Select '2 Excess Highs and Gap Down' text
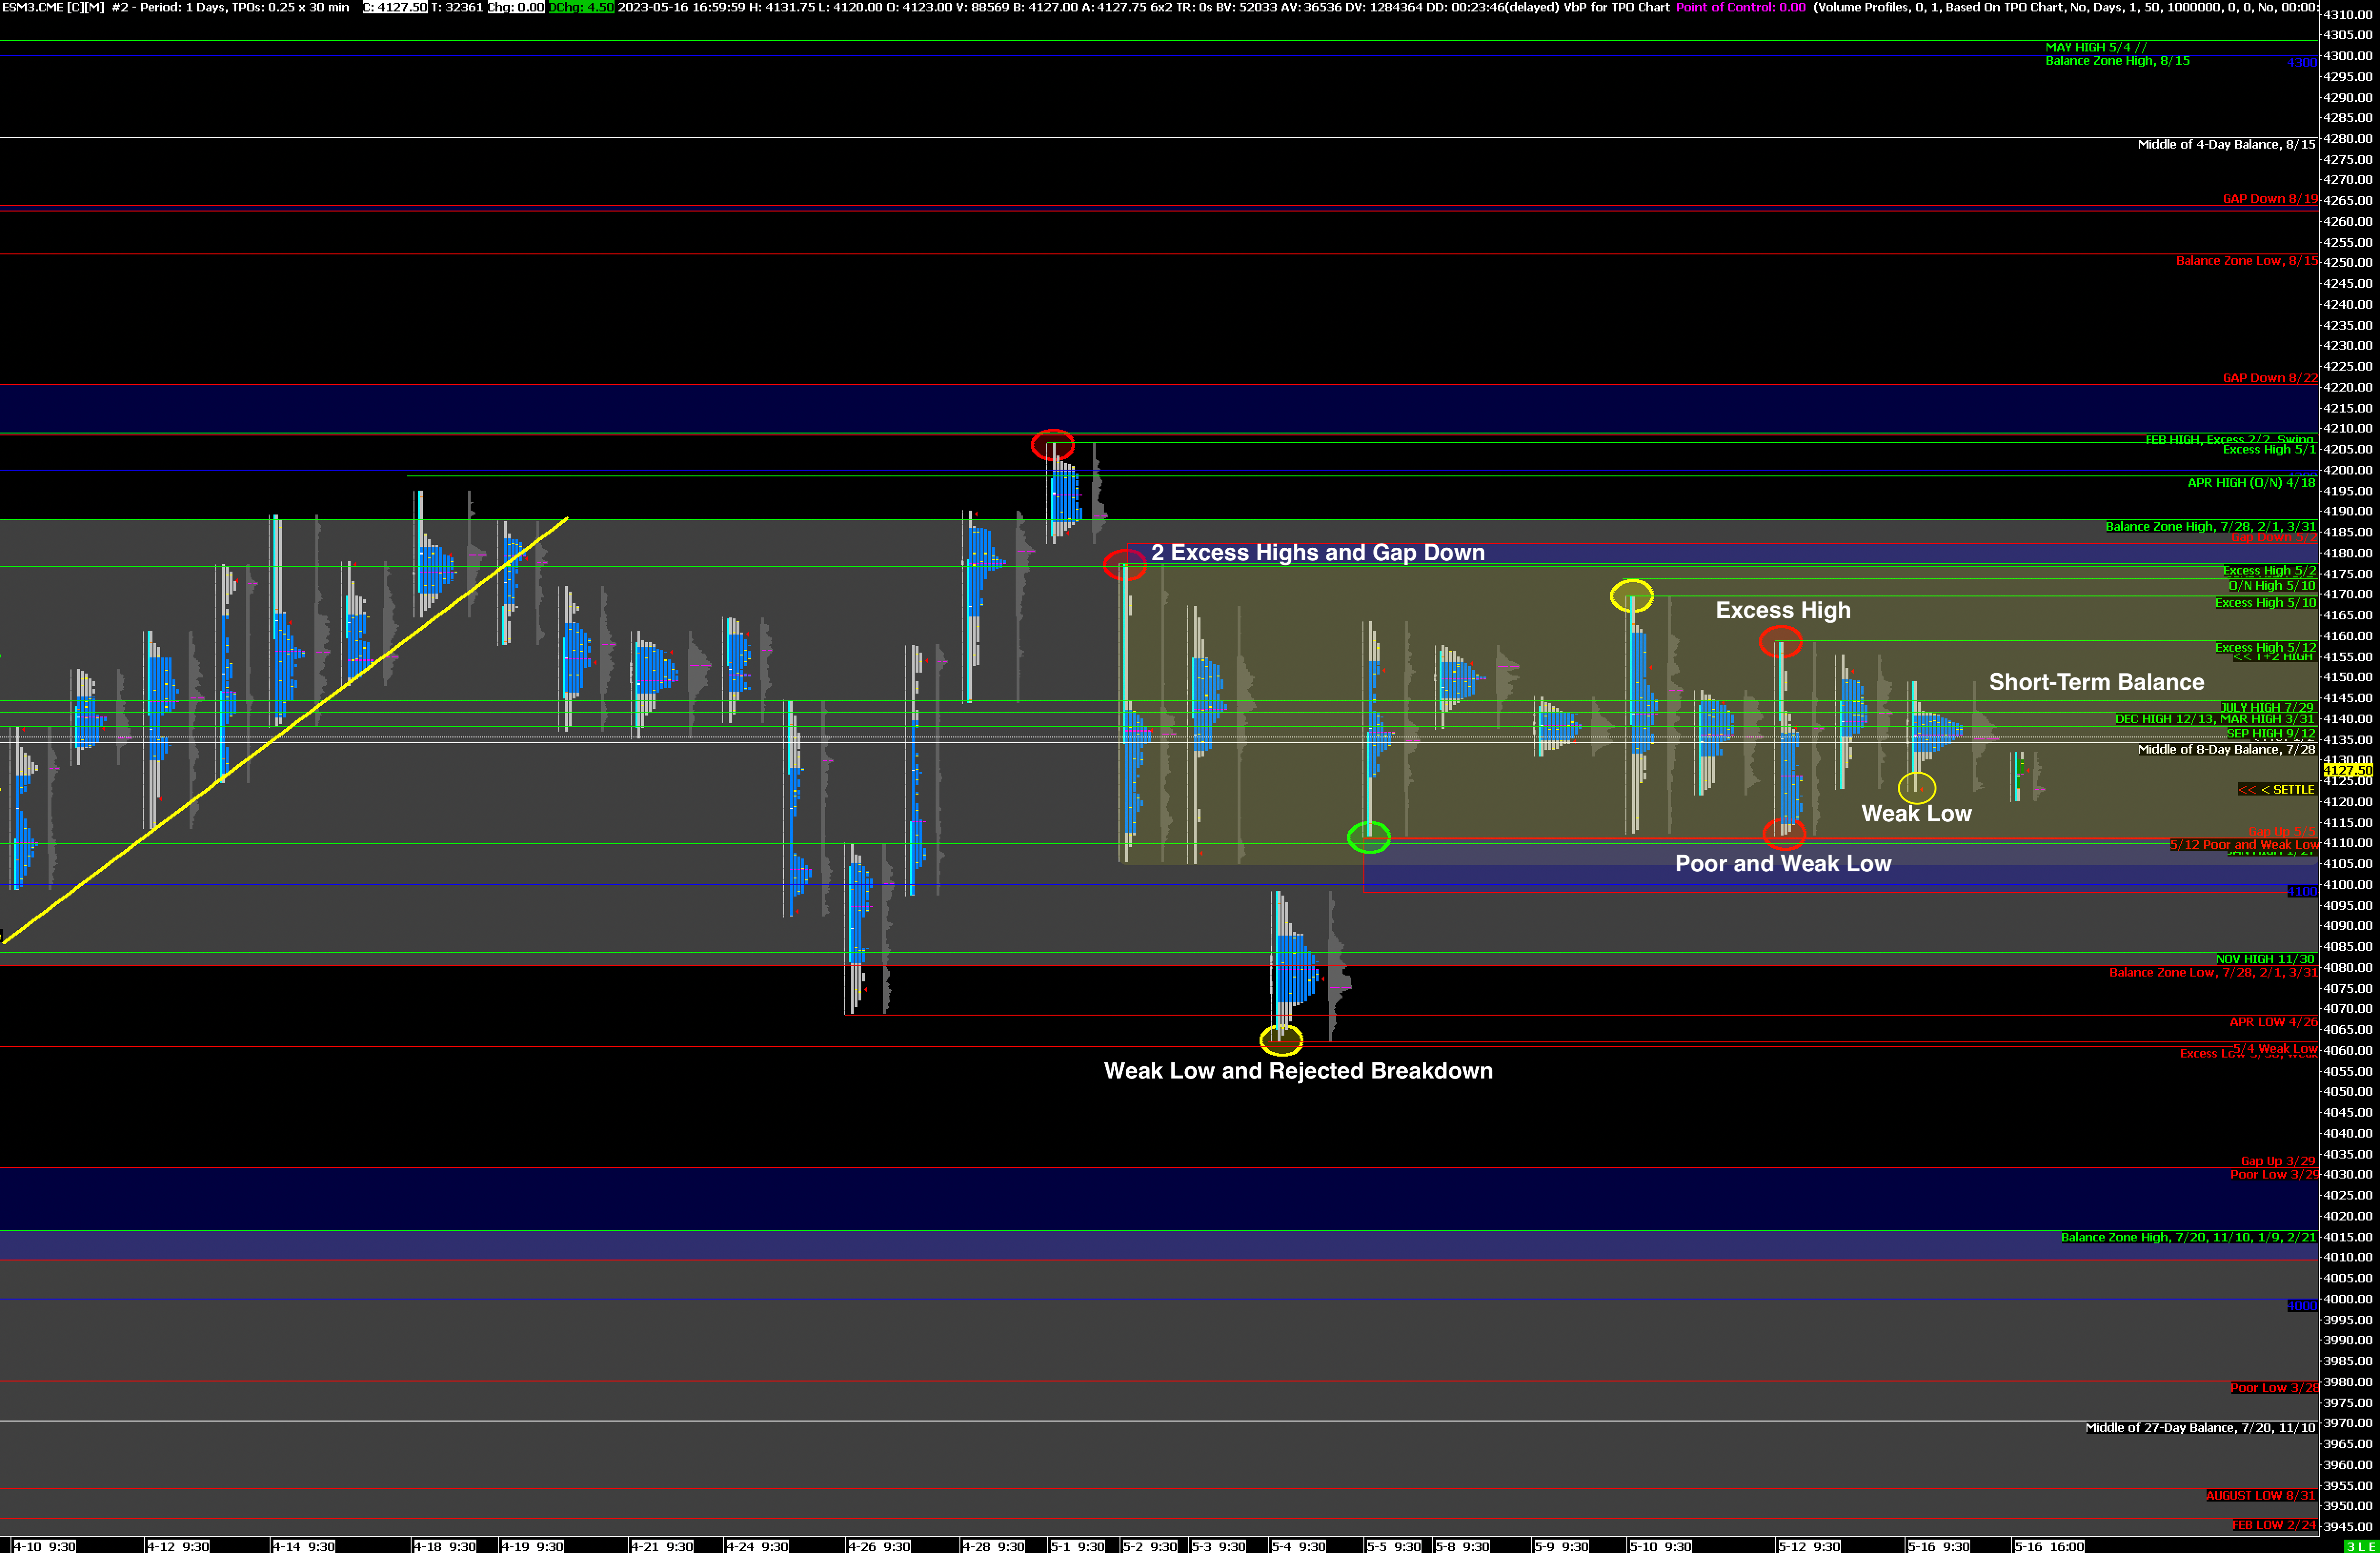 (1317, 553)
